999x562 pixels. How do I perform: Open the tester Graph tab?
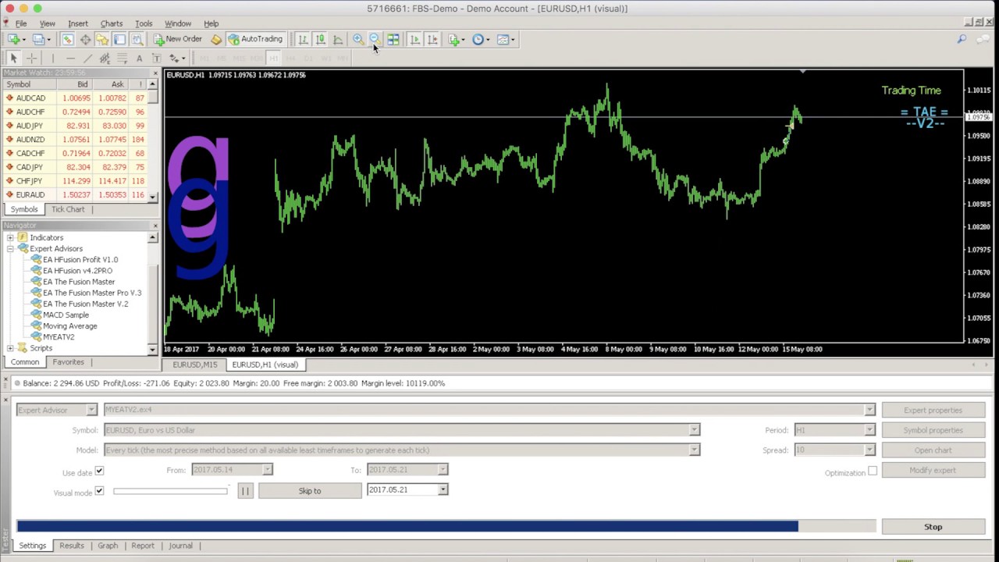[108, 546]
